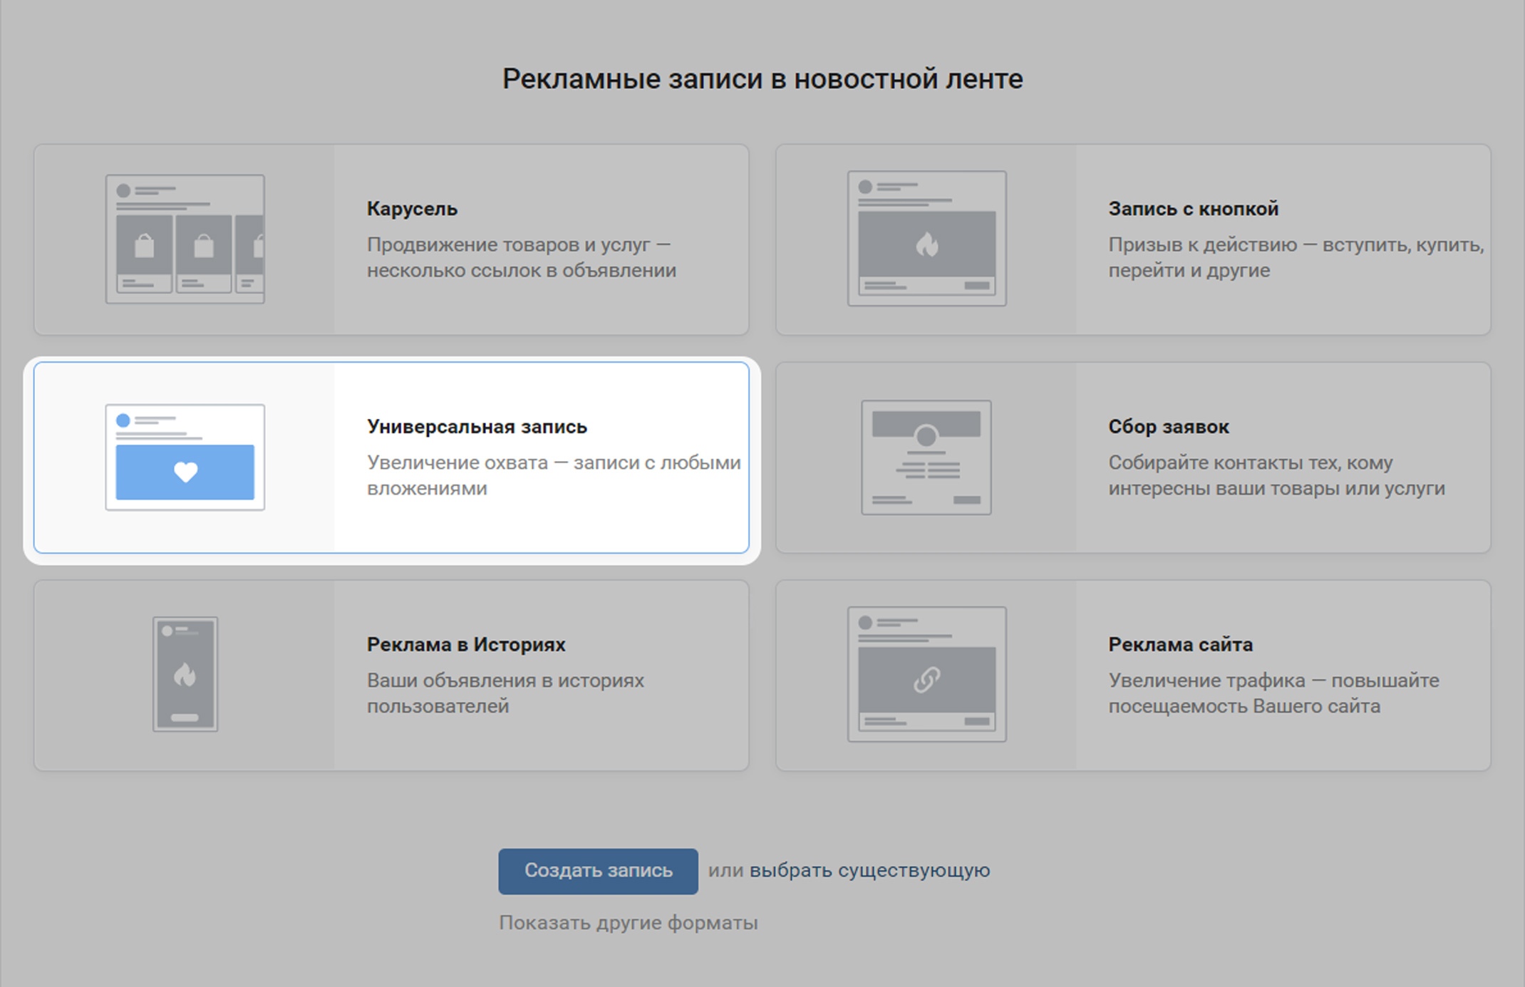The image size is (1525, 987).
Task: Click the flame icon in Запись с кнопкой
Action: click(x=926, y=245)
